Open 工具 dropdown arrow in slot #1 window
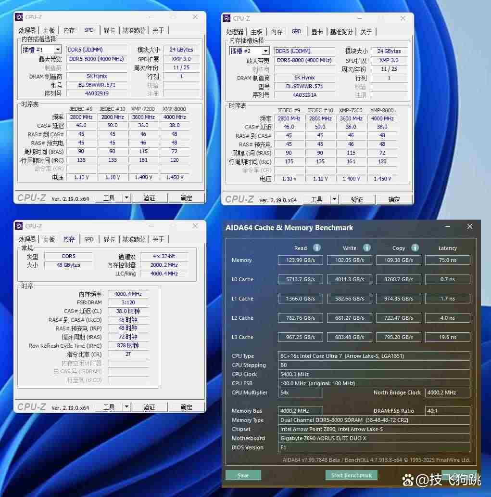 (126, 198)
